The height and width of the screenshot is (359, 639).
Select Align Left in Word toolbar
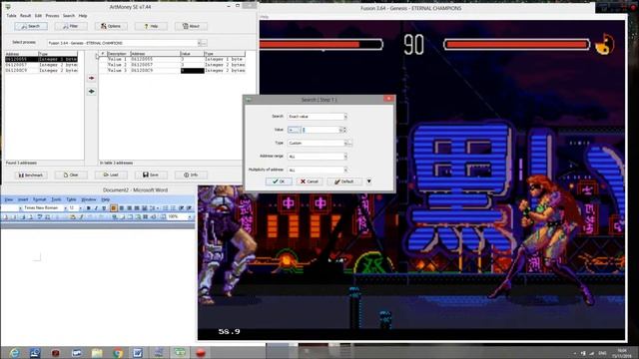113,208
